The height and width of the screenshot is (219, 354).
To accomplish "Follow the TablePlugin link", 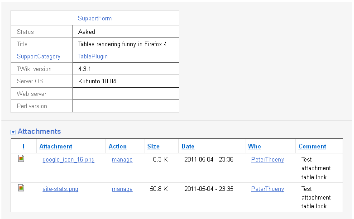I will click(x=93, y=57).
